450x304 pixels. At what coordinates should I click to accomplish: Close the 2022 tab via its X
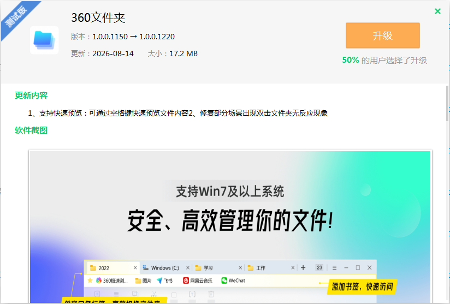click(135, 267)
